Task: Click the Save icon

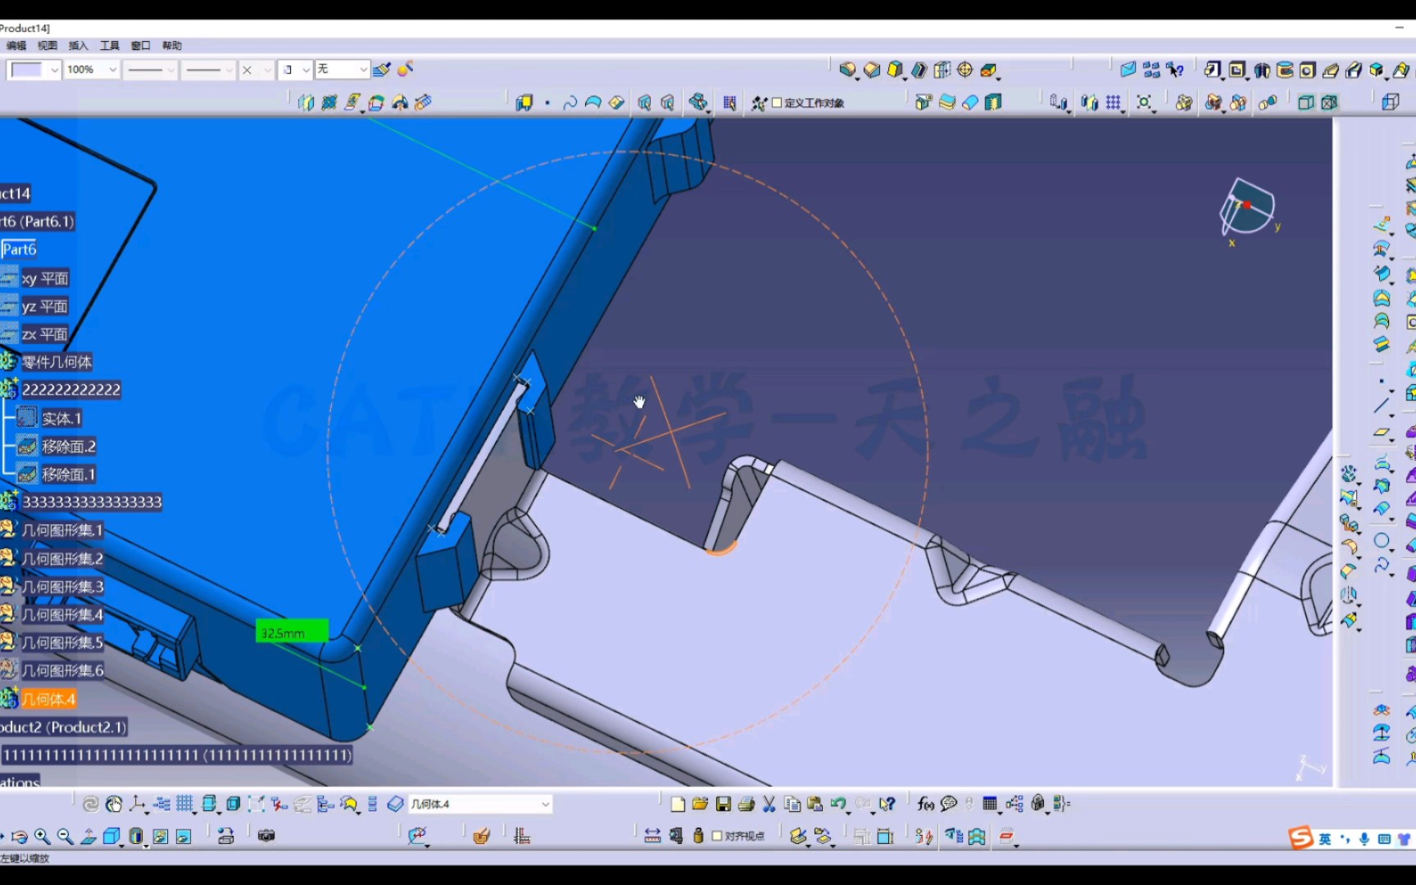Action: click(x=723, y=804)
